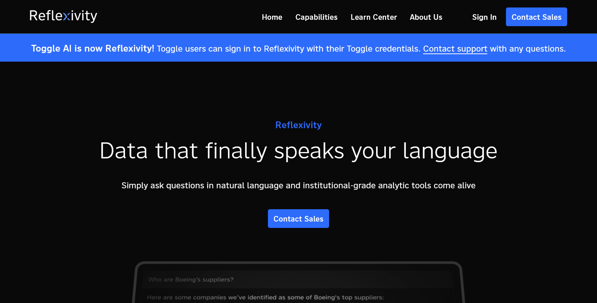Open the About Us page
Viewport: 597px width, 303px height.
click(426, 17)
